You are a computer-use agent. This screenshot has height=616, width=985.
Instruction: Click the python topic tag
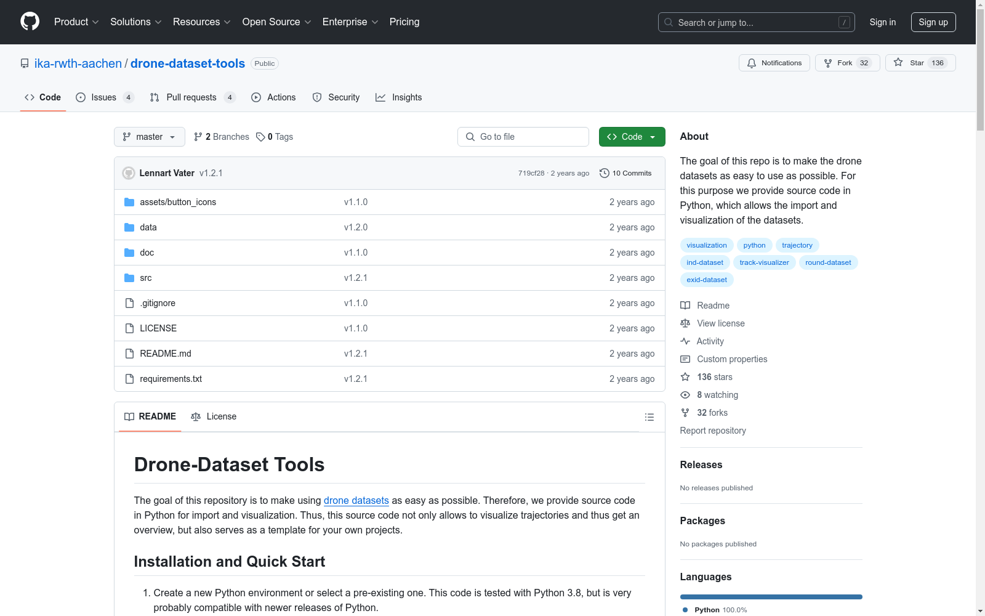(754, 245)
